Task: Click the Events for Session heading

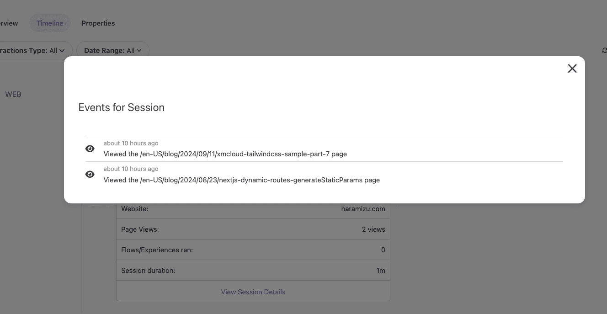Action: pos(122,107)
